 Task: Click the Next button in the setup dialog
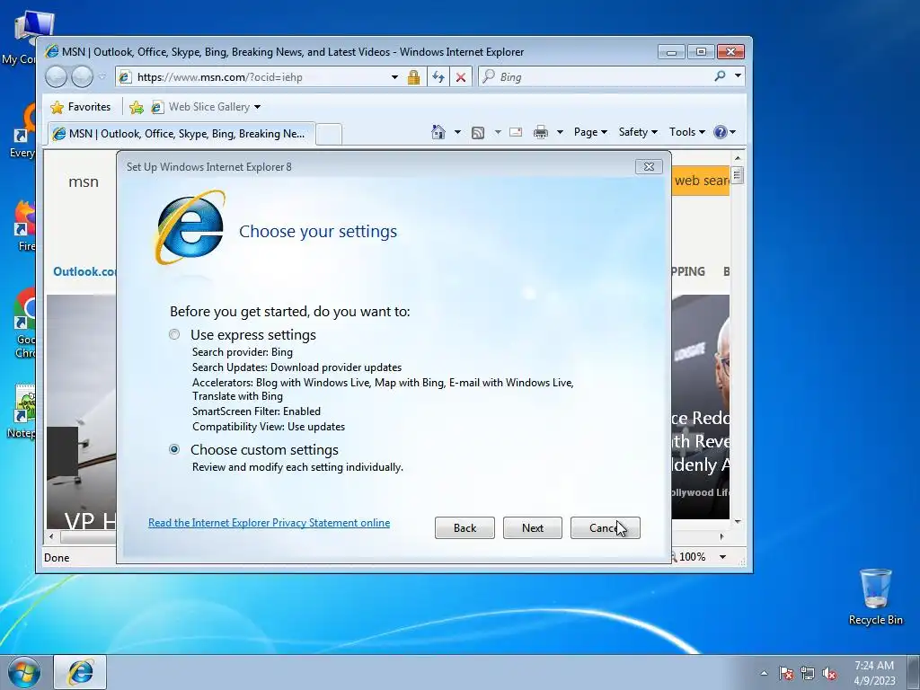pyautogui.click(x=533, y=528)
